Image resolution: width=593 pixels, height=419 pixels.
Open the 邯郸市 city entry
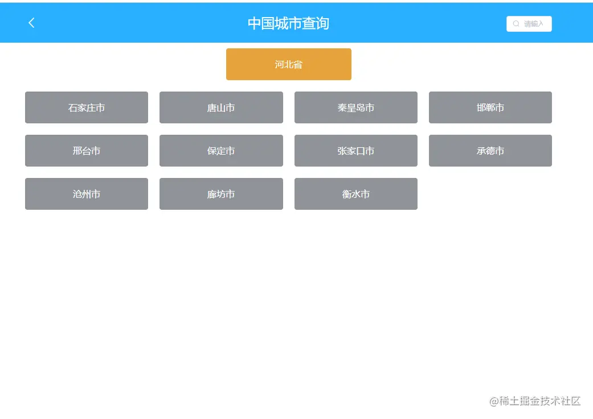490,107
